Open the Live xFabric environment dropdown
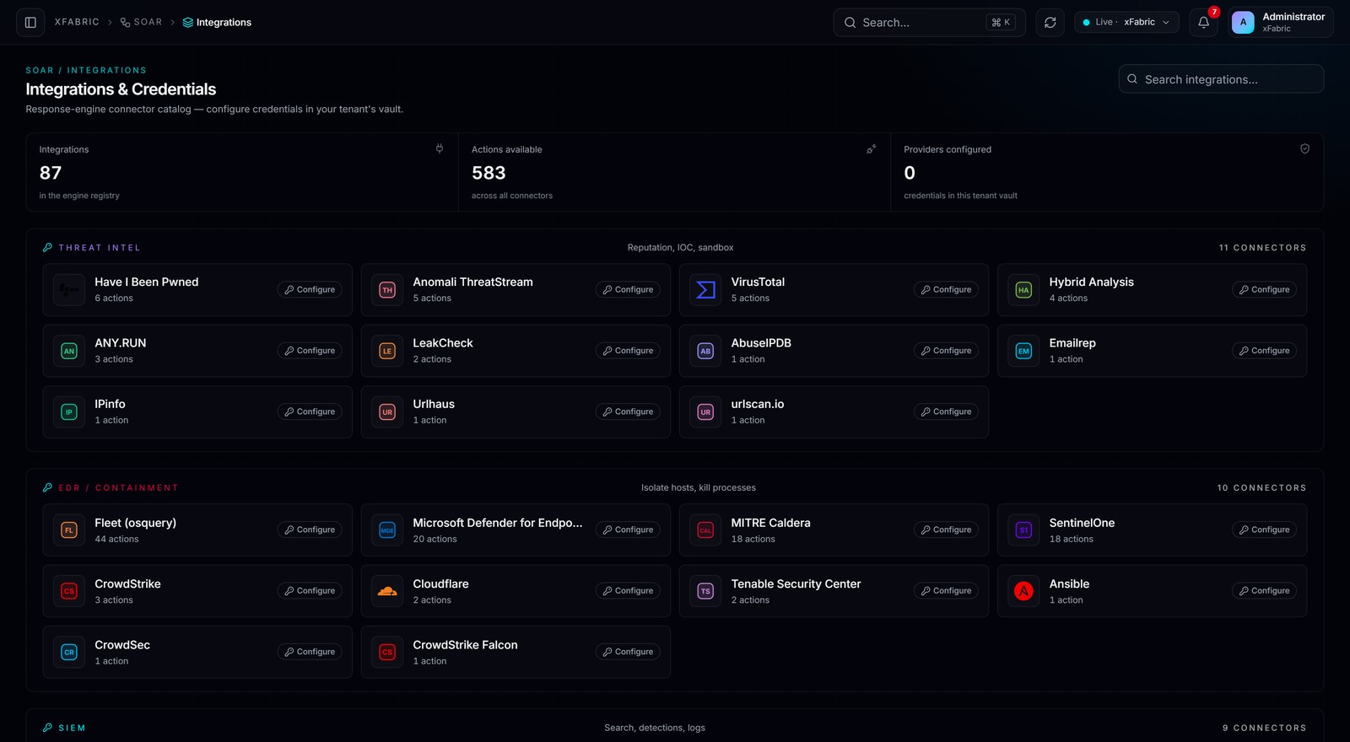The width and height of the screenshot is (1350, 742). (1126, 23)
